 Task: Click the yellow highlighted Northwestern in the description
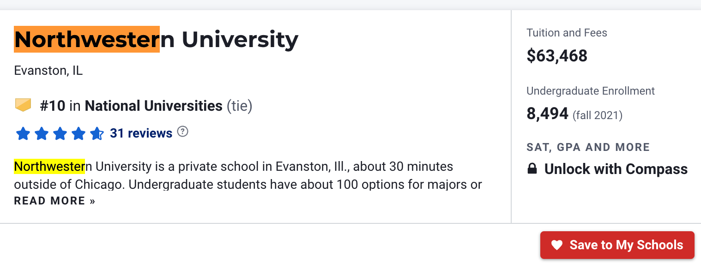(x=49, y=166)
